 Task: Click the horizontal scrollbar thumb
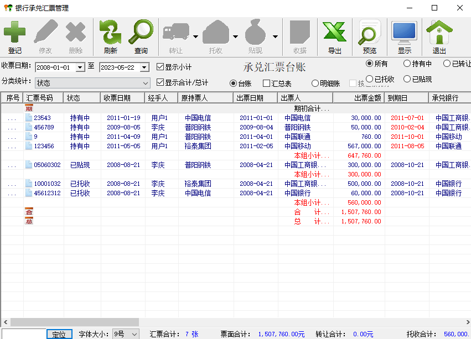click(75, 322)
